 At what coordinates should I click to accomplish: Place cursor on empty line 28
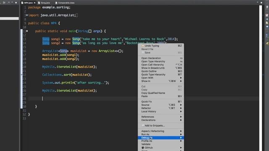click(144, 99)
